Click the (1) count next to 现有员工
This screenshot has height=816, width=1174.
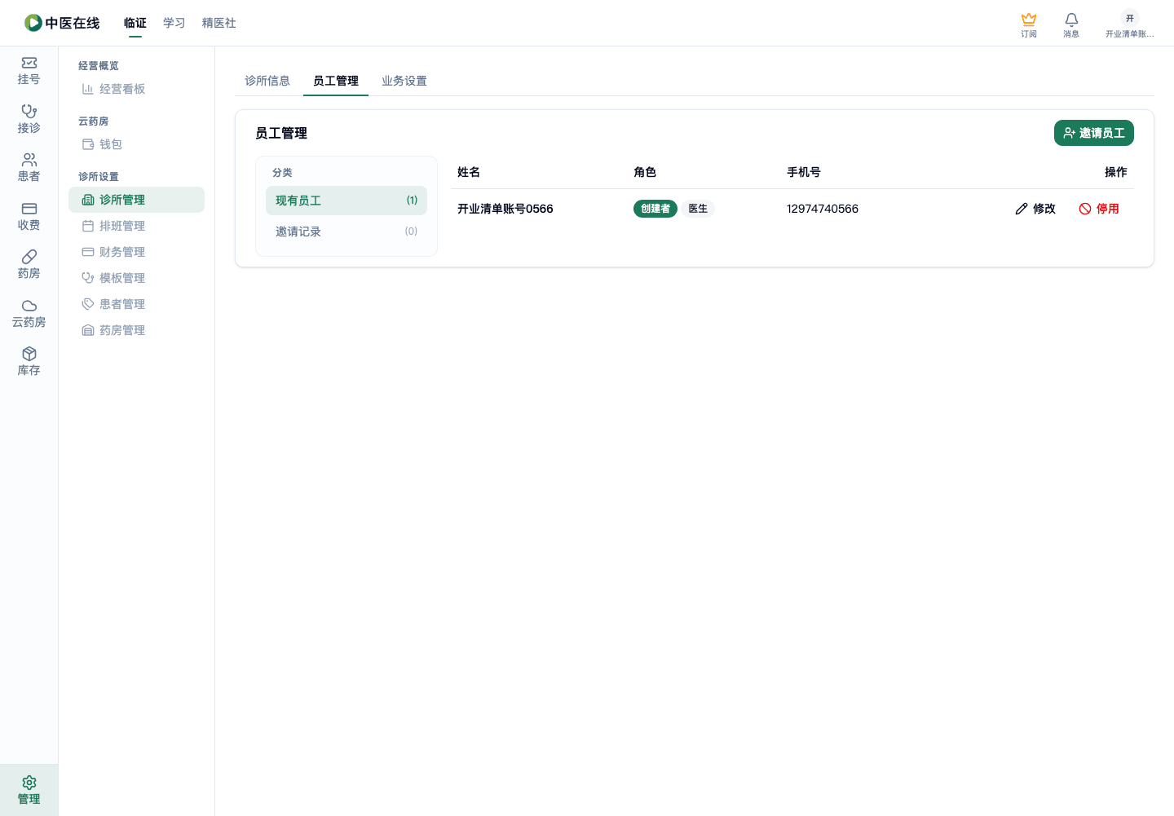point(412,201)
